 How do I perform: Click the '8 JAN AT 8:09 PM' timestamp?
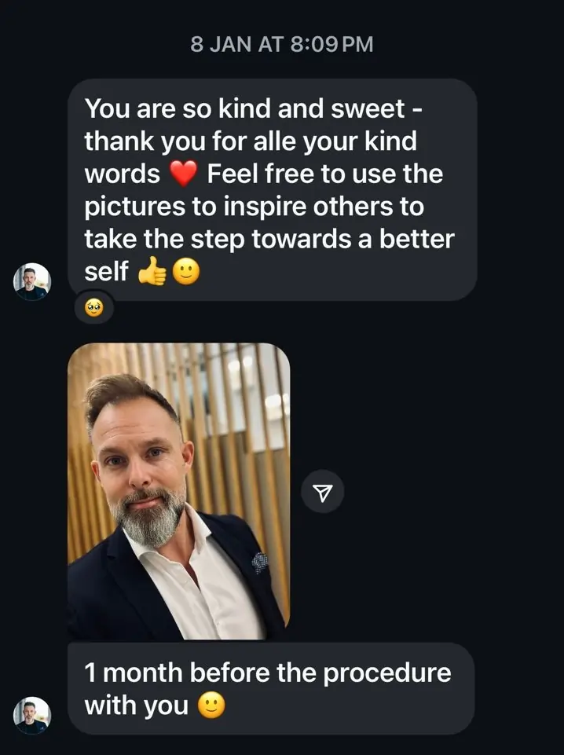tap(281, 44)
